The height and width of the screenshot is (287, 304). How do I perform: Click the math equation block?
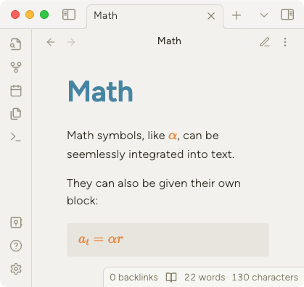(168, 240)
